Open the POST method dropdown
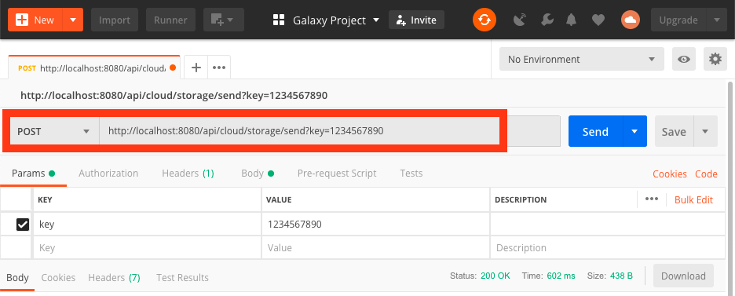This screenshot has width=735, height=296. coord(53,132)
